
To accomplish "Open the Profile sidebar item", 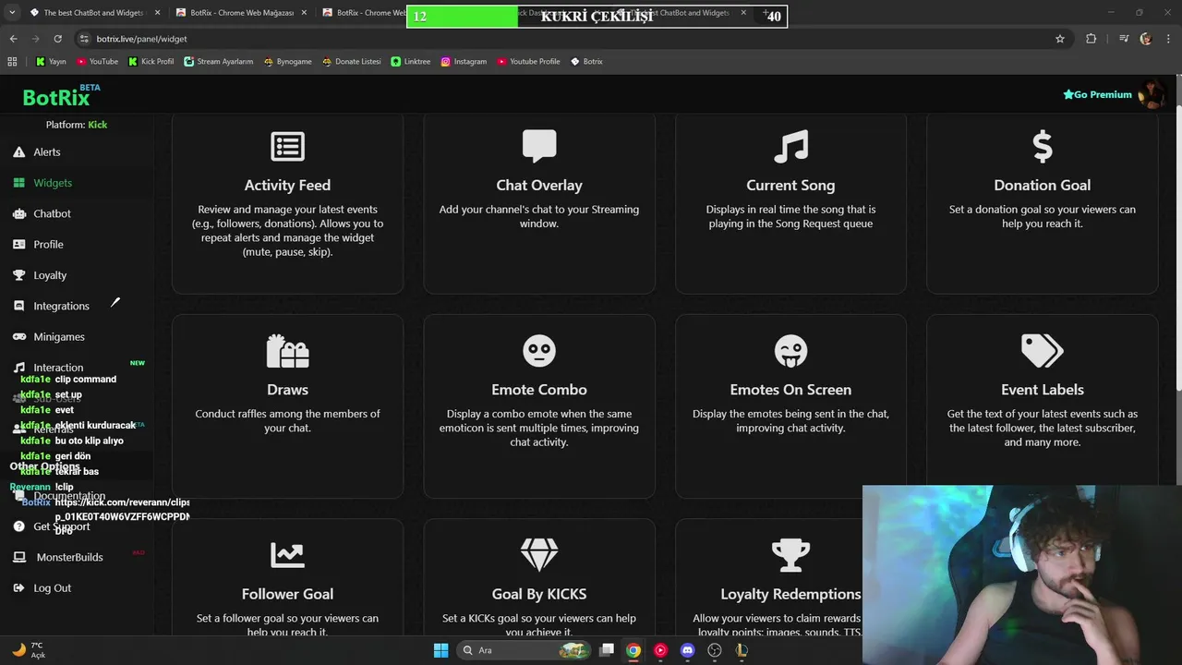I will [x=48, y=244].
